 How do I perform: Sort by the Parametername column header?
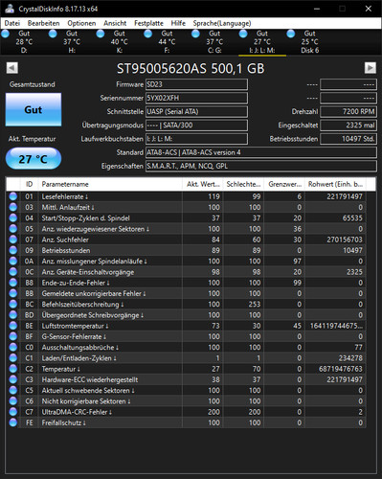pos(110,184)
